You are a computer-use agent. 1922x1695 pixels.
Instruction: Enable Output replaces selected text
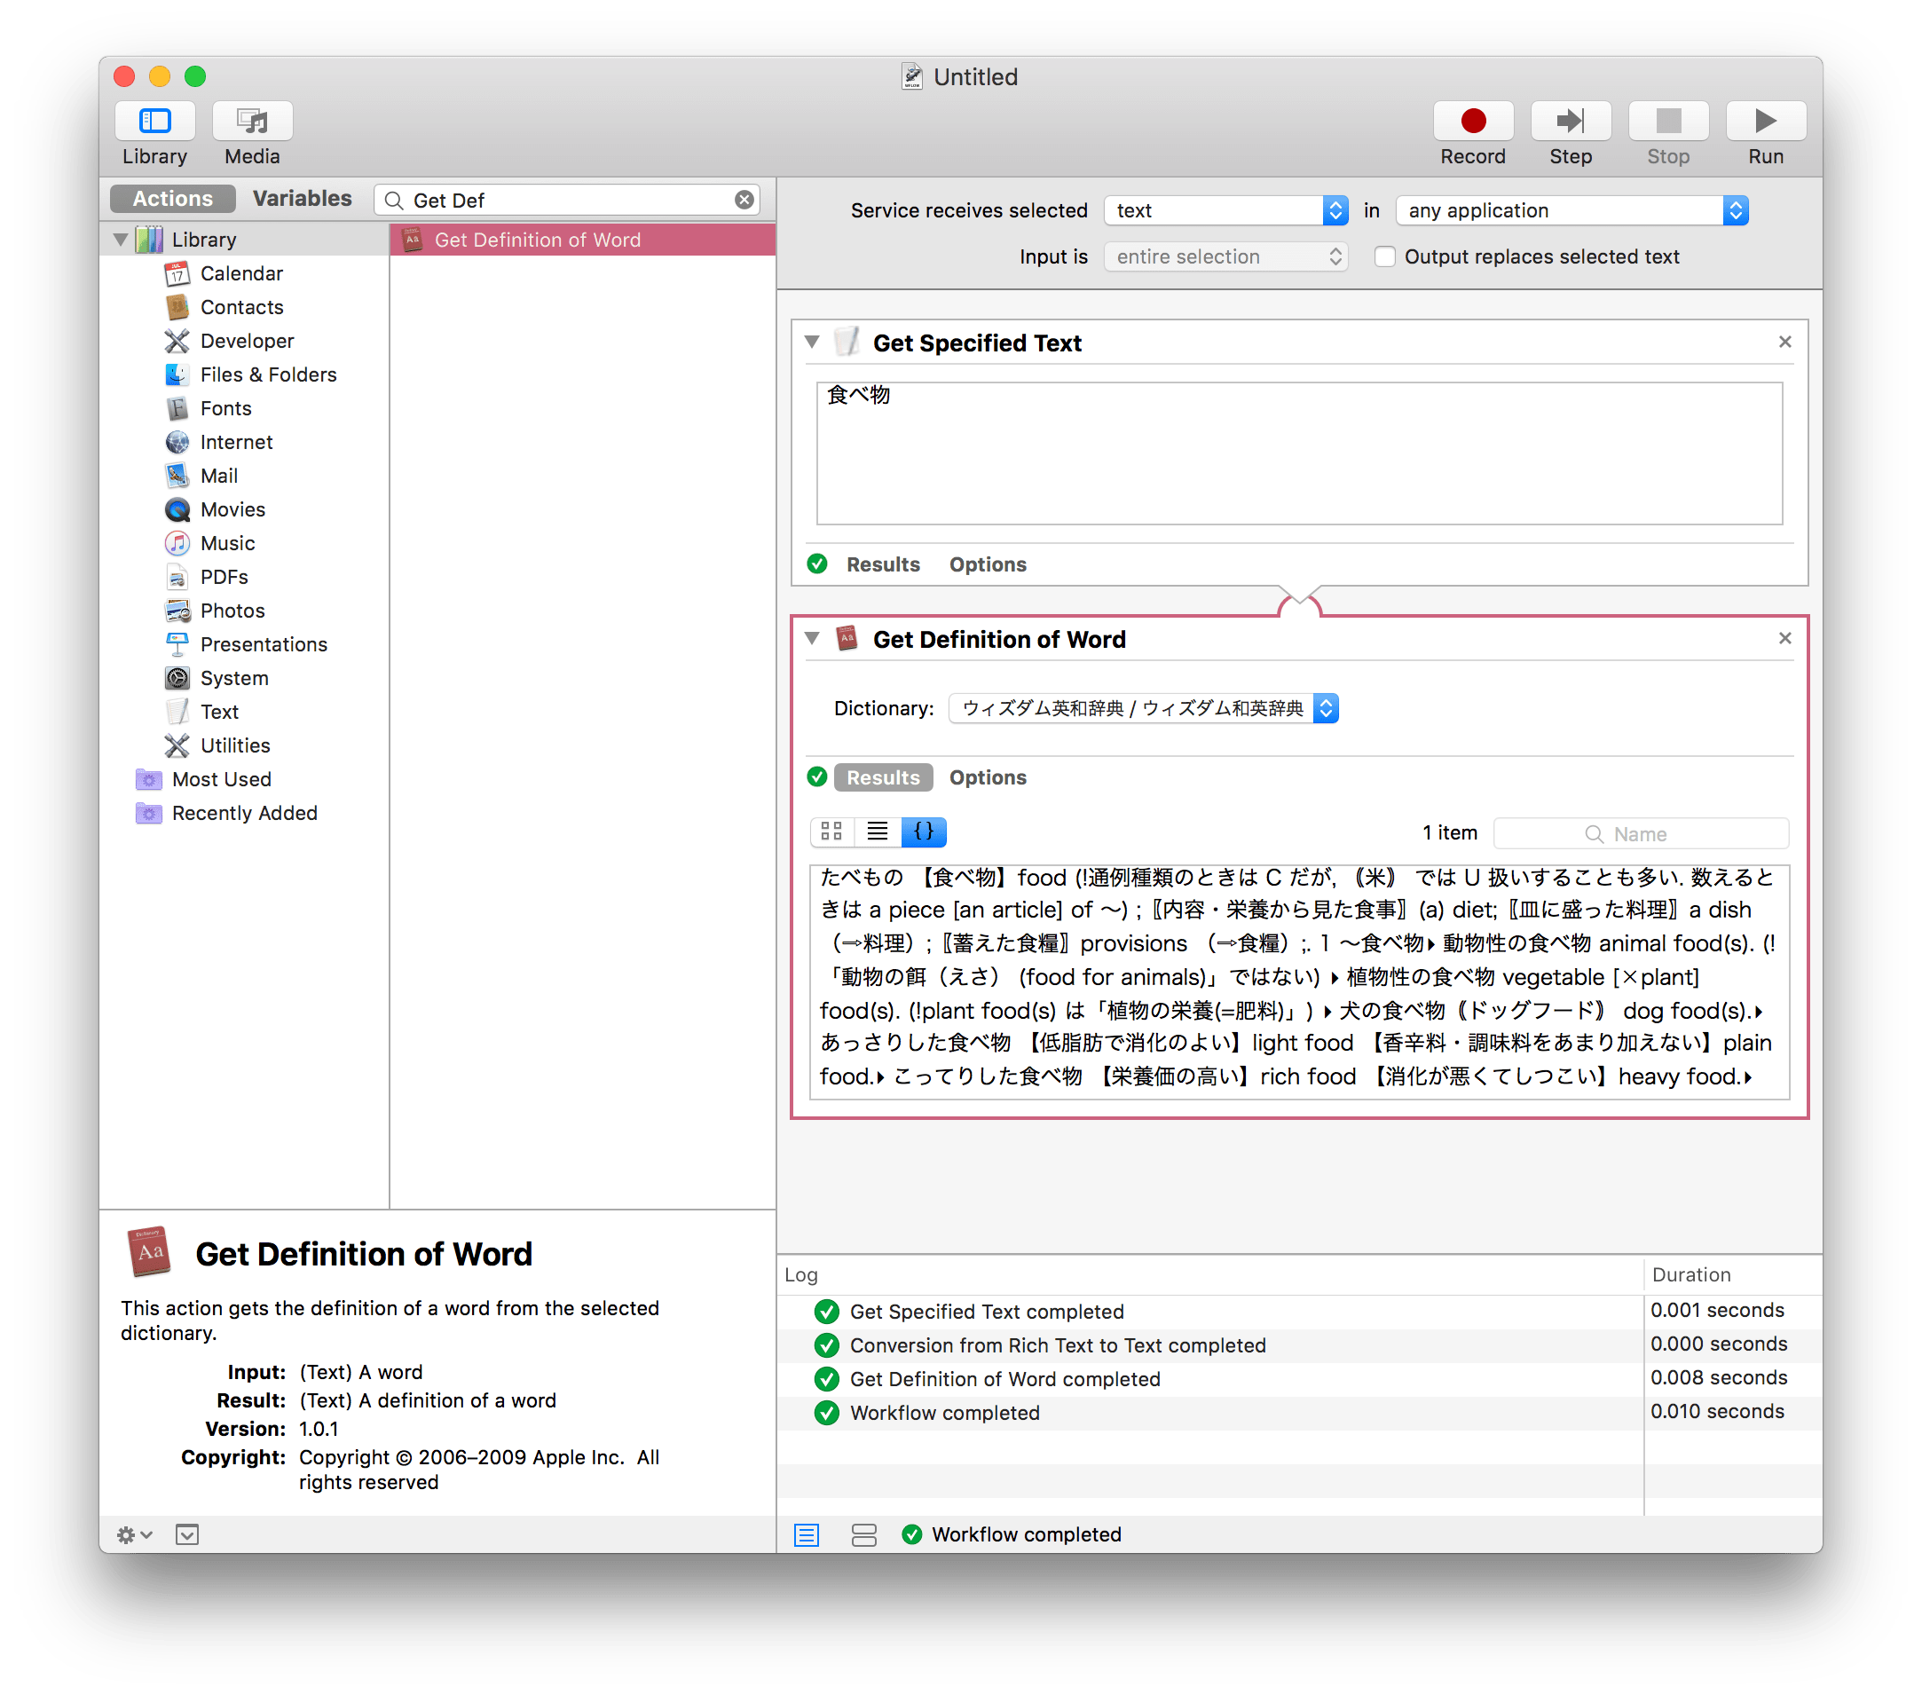click(x=1384, y=256)
